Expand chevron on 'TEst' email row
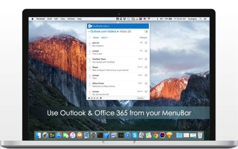 click(x=146, y=75)
